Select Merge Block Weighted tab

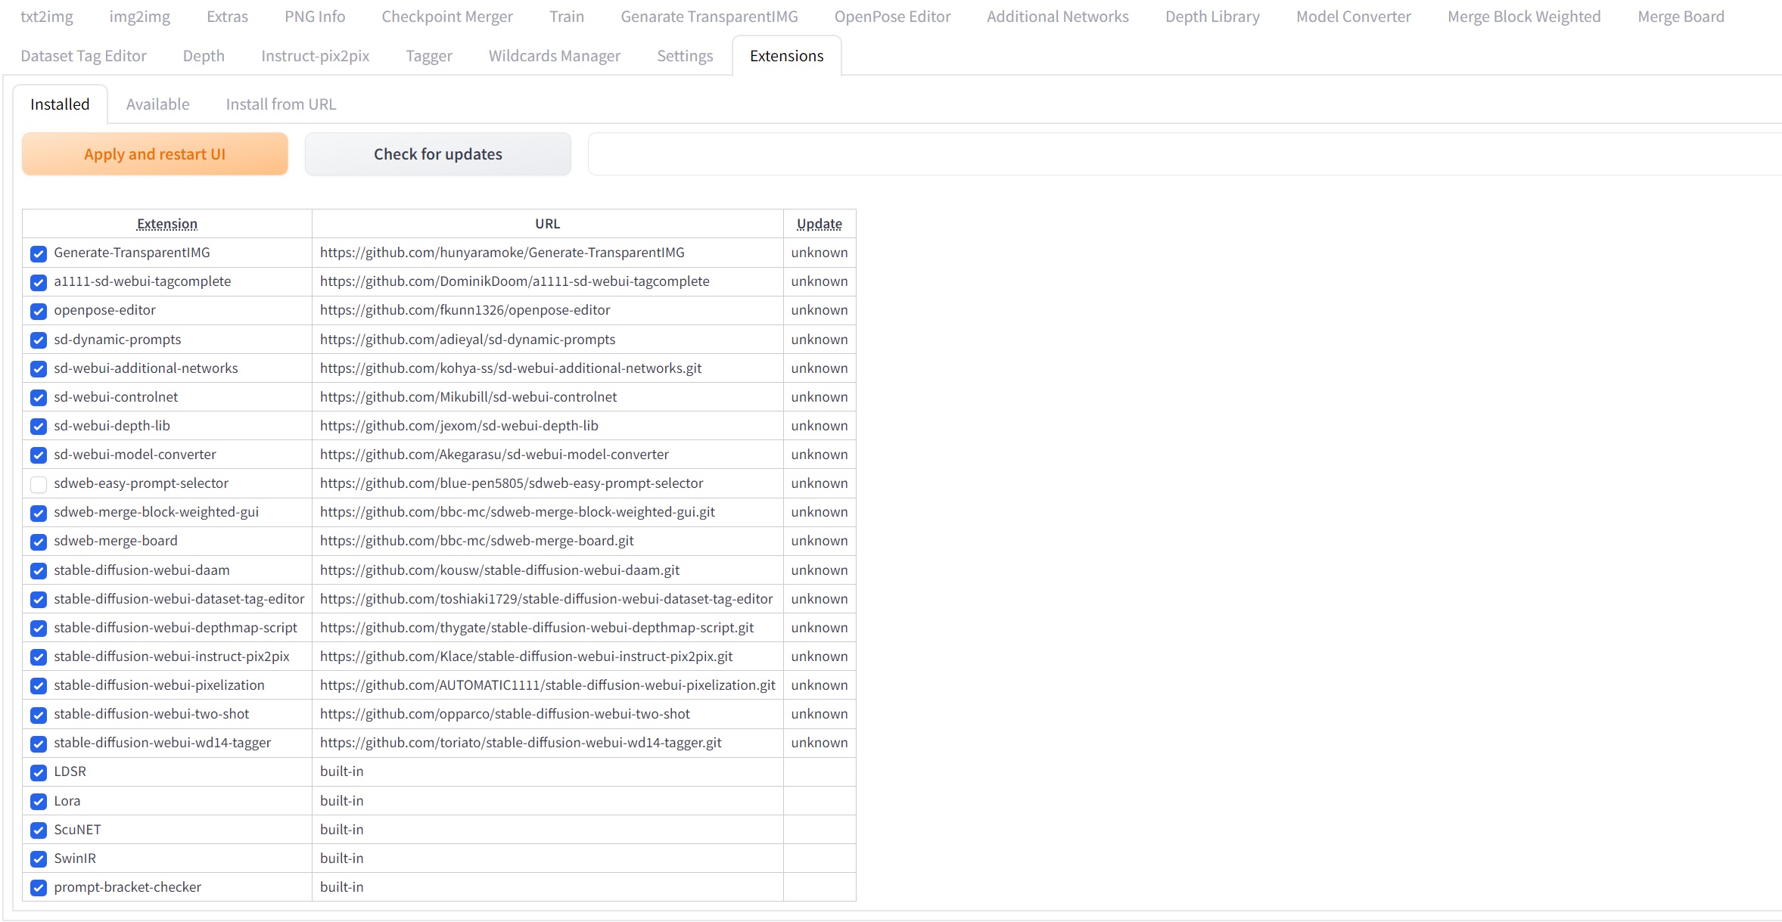[x=1524, y=17]
